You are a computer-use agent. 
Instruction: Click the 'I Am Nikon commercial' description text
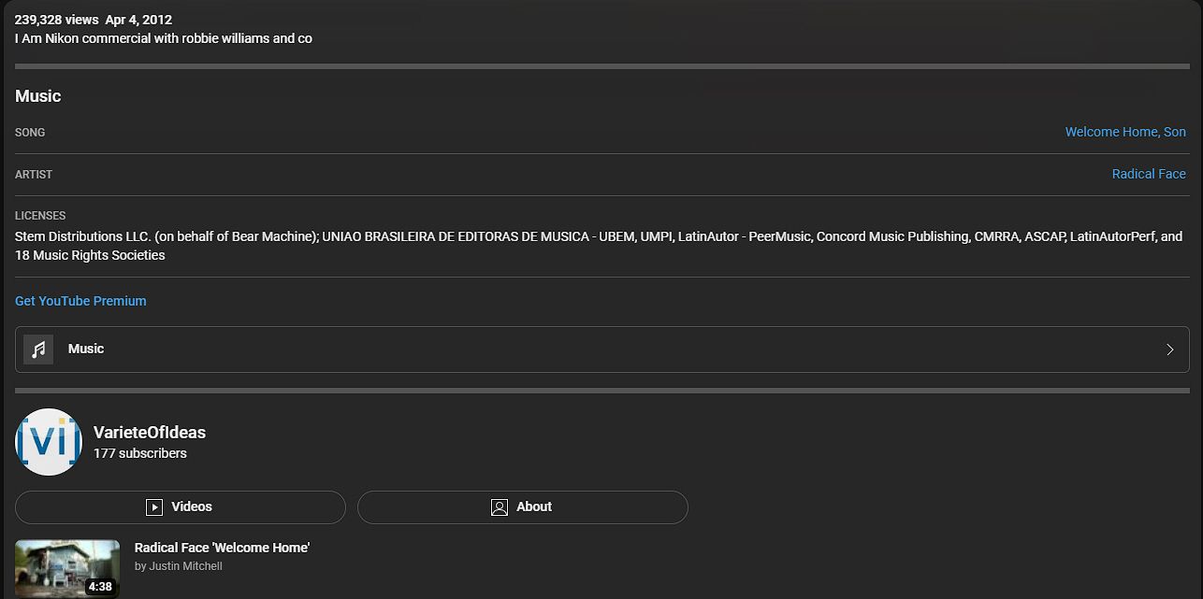(164, 38)
